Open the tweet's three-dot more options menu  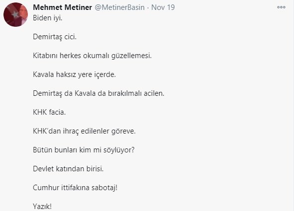click(281, 7)
